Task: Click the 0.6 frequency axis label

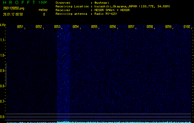Action: [x=2, y=117]
